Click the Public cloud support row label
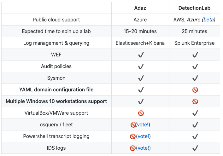 point(56,20)
